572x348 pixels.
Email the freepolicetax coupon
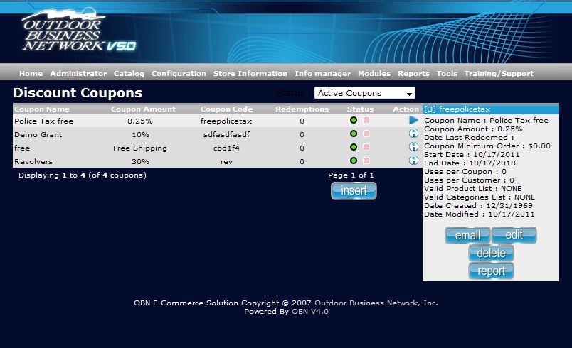467,235
